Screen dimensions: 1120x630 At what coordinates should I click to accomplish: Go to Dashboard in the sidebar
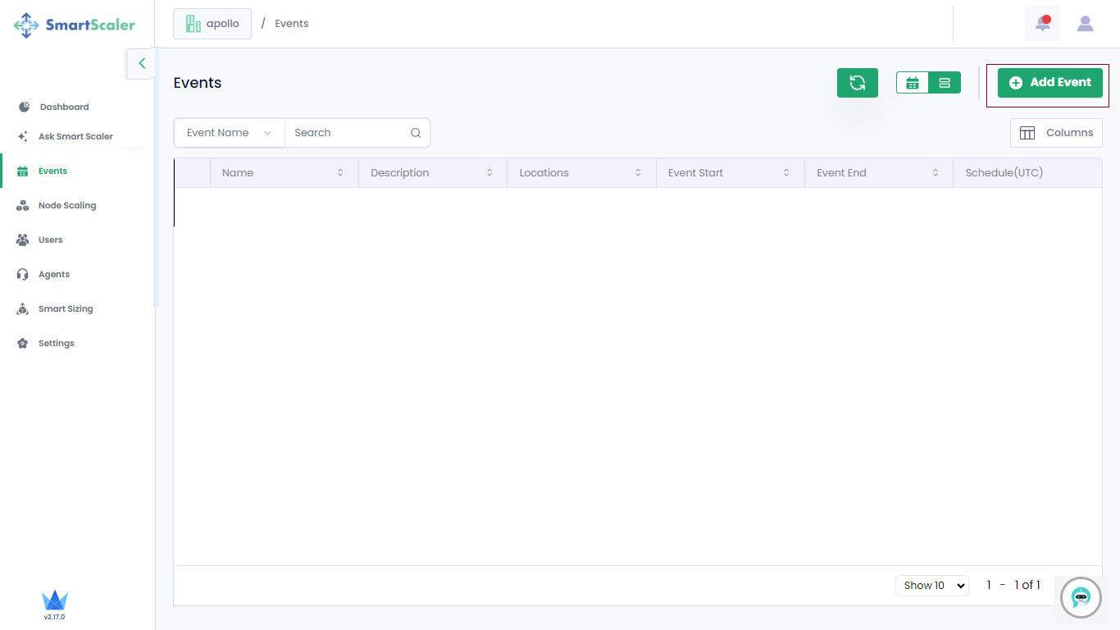[x=64, y=107]
